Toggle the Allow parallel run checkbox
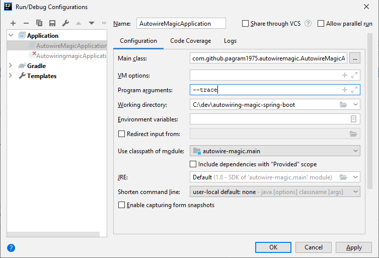 321,24
